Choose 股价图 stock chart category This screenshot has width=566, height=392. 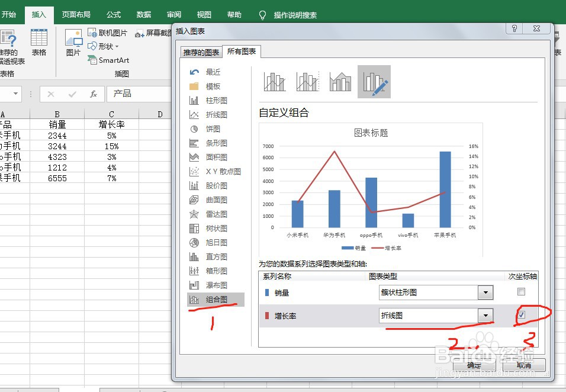click(x=216, y=185)
